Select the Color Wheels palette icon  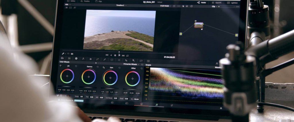[76, 58]
